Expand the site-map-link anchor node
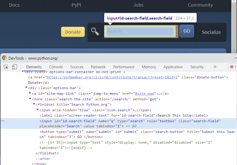Viewport: 237px width, 165px height. point(30,93)
